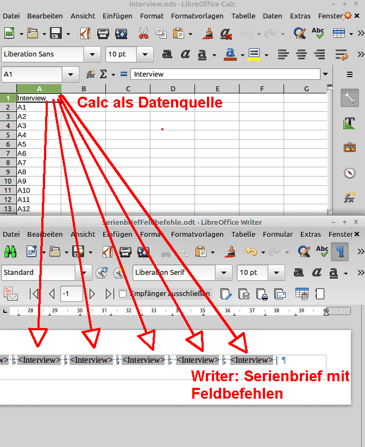Open Writer's Tabelle menu
This screenshot has width=365, height=447.
click(243, 234)
